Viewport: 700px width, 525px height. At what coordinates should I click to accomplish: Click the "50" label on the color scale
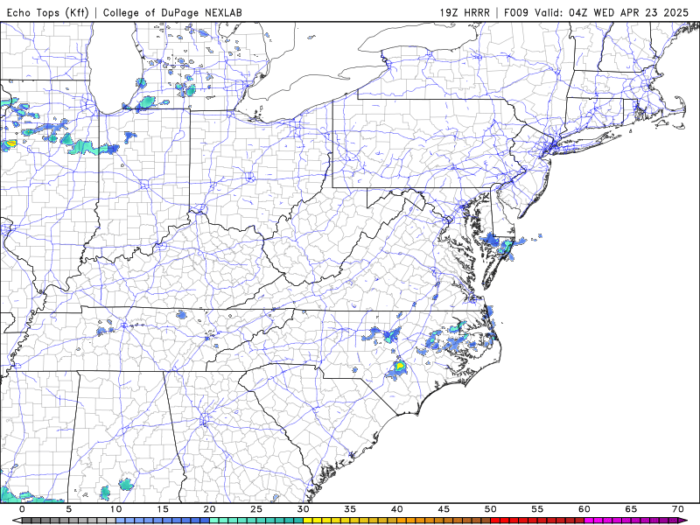pyautogui.click(x=491, y=509)
